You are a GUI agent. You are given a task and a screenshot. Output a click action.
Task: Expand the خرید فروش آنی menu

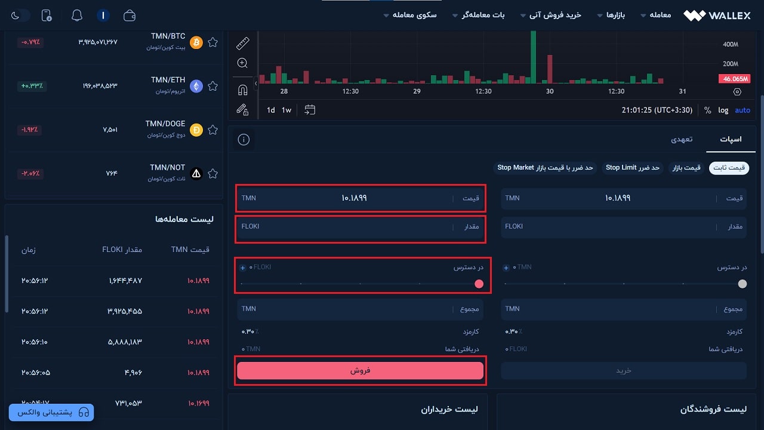[550, 15]
